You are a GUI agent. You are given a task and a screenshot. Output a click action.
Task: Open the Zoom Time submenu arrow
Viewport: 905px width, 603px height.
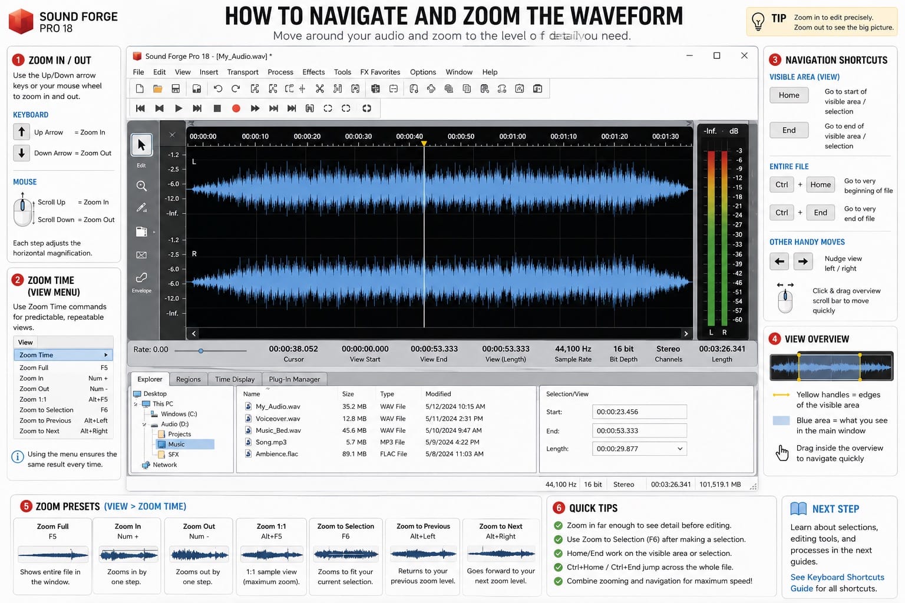pyautogui.click(x=105, y=355)
